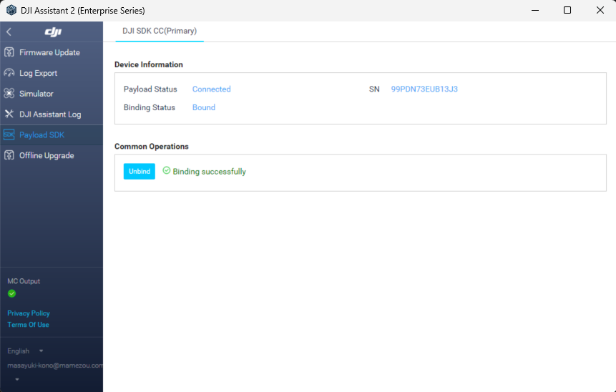Click the green MC Output status indicator

tap(11, 293)
